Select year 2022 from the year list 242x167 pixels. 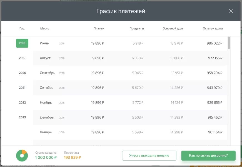[22, 102]
